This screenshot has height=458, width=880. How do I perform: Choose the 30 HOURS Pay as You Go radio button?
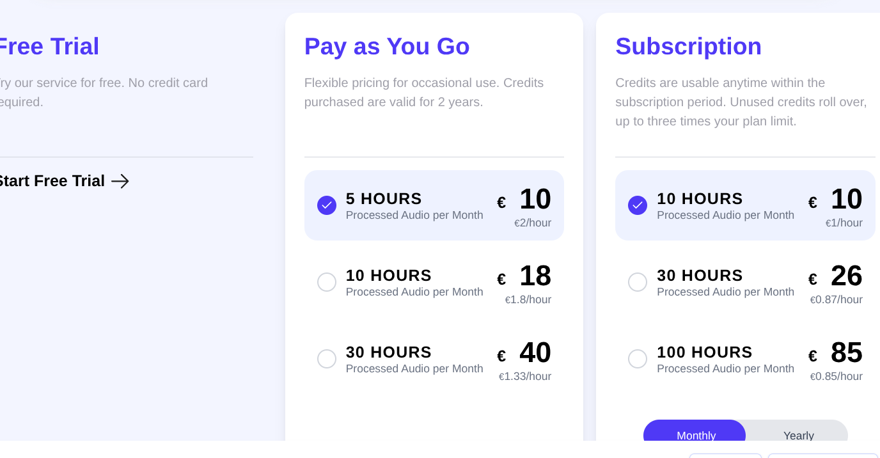click(x=327, y=359)
